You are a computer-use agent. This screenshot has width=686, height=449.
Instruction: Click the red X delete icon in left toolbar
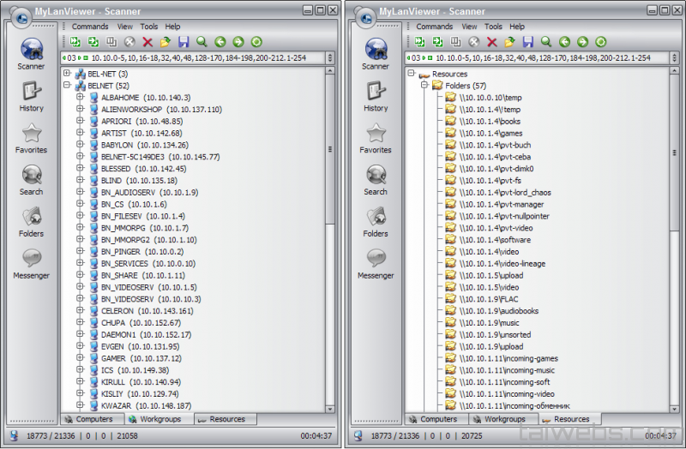[x=147, y=42]
